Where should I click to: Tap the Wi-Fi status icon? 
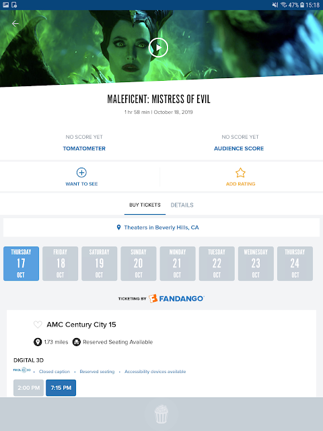pos(284,5)
